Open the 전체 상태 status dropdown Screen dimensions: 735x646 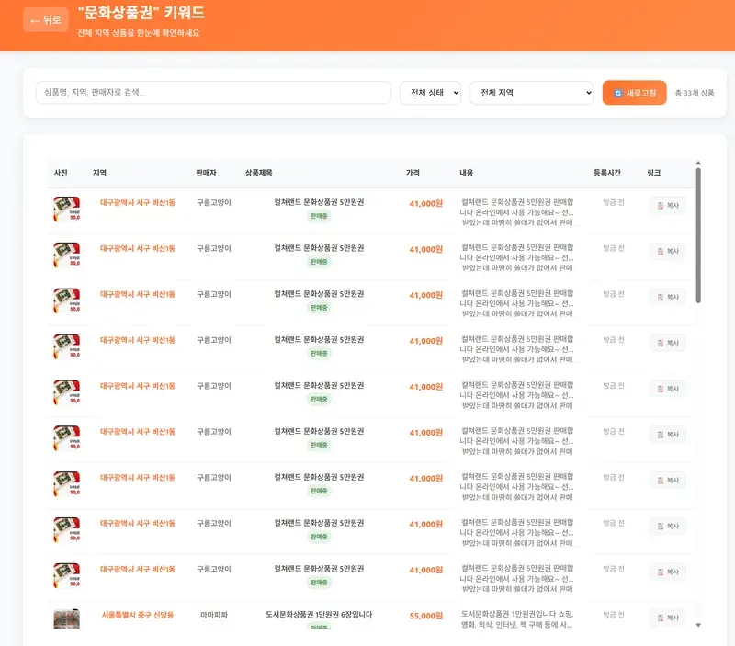pos(430,93)
